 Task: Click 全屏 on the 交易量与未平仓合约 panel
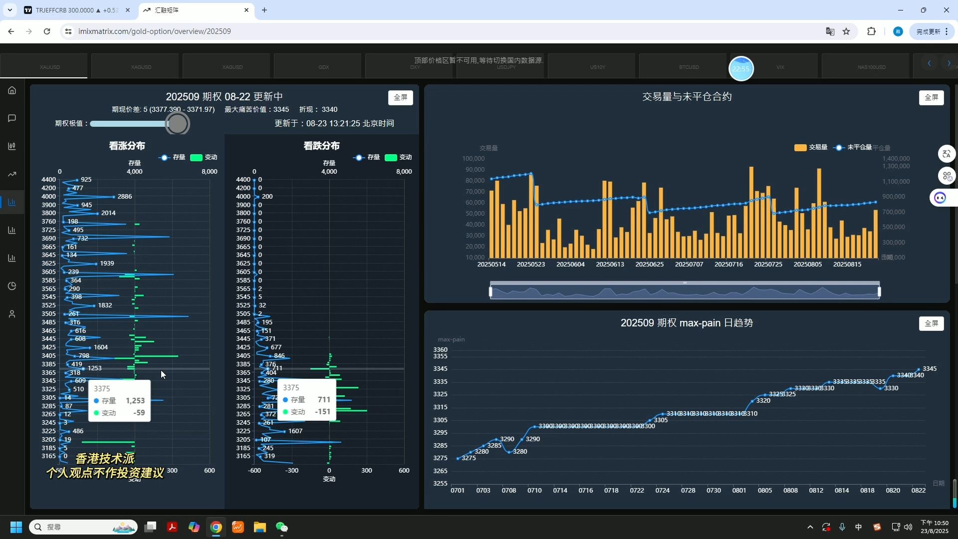pyautogui.click(x=932, y=97)
